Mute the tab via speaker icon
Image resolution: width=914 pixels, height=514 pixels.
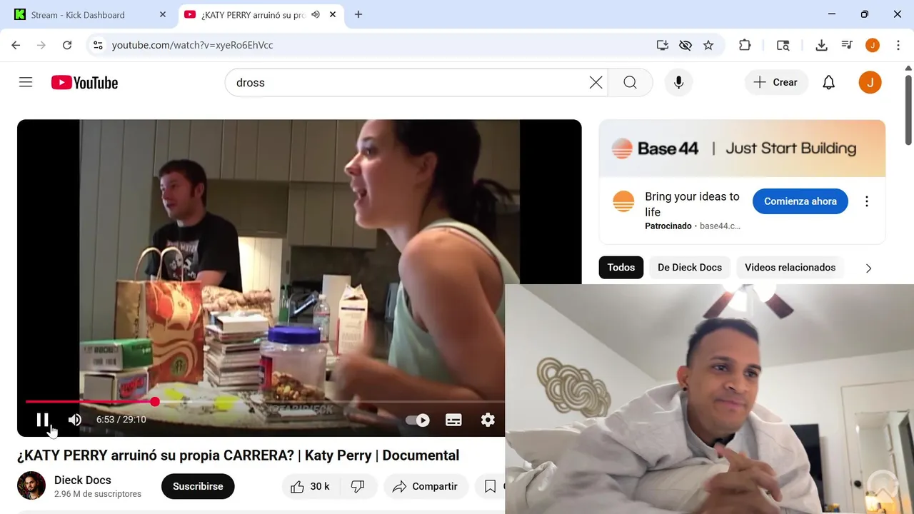(316, 14)
